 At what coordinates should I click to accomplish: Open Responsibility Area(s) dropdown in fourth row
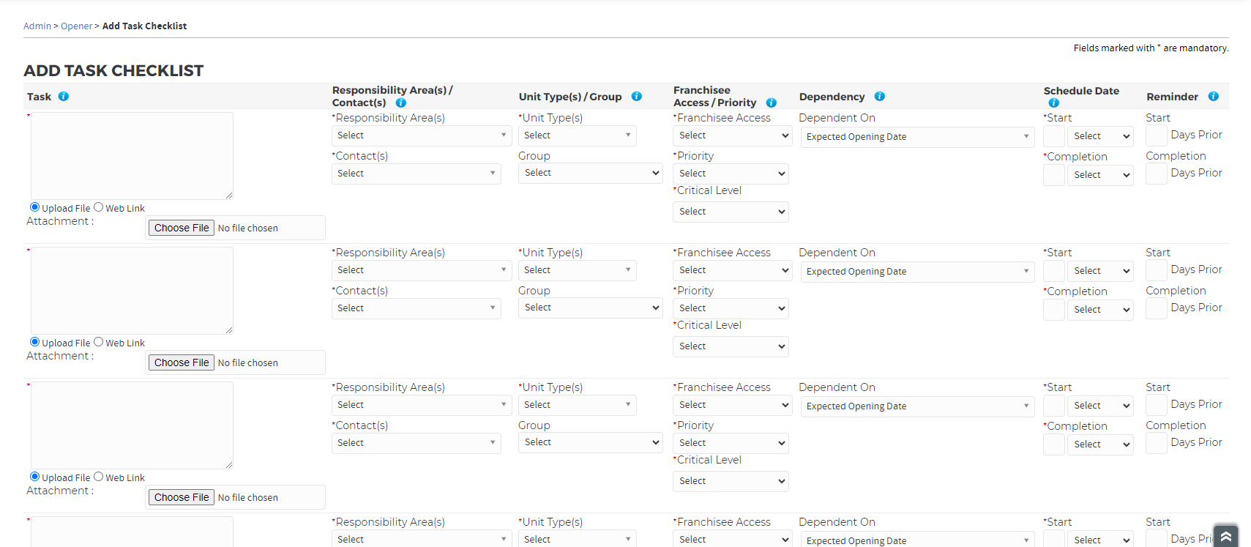pyautogui.click(x=422, y=539)
